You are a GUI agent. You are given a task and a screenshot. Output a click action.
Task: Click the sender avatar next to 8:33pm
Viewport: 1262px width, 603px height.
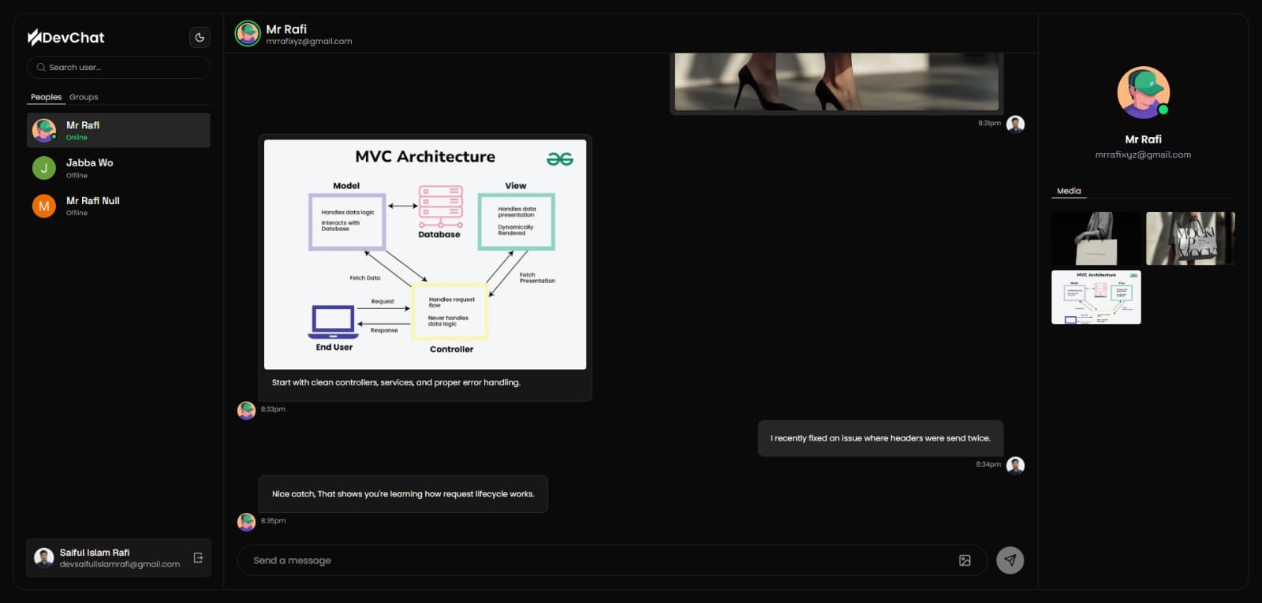246,410
